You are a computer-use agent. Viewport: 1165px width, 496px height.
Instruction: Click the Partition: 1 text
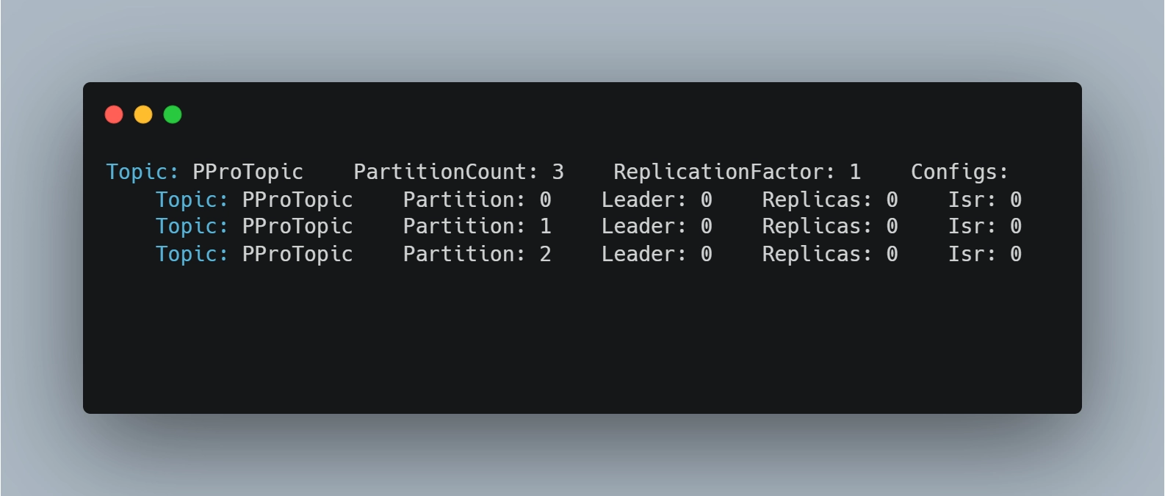477,226
